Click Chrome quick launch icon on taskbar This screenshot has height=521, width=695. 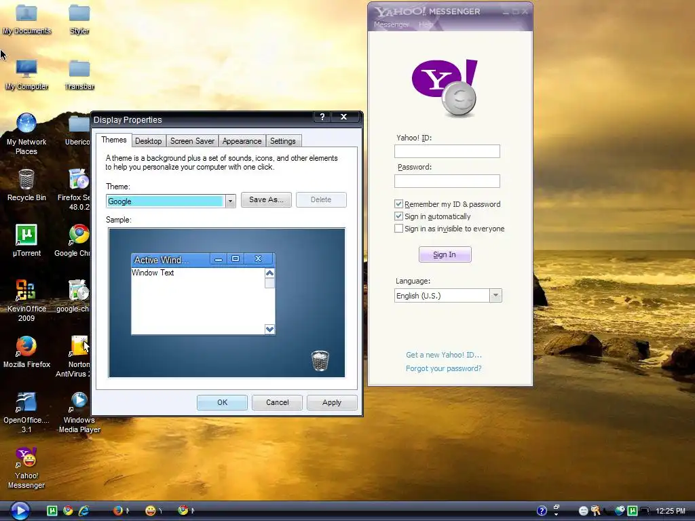coord(68,511)
